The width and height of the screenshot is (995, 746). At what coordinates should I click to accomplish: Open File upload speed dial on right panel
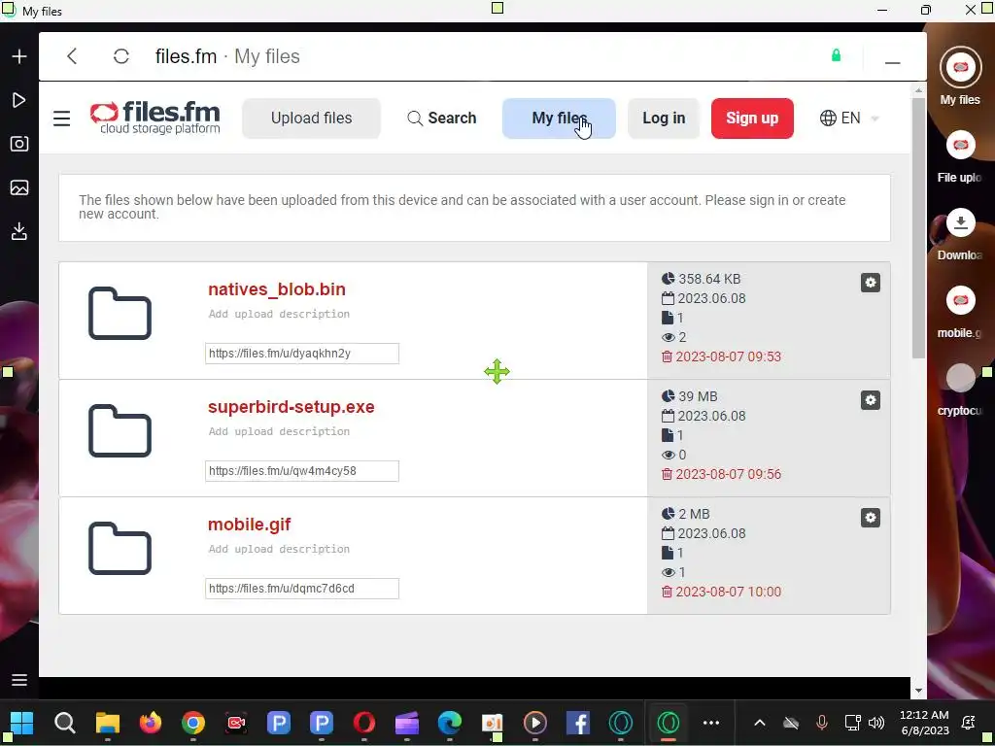[960, 146]
